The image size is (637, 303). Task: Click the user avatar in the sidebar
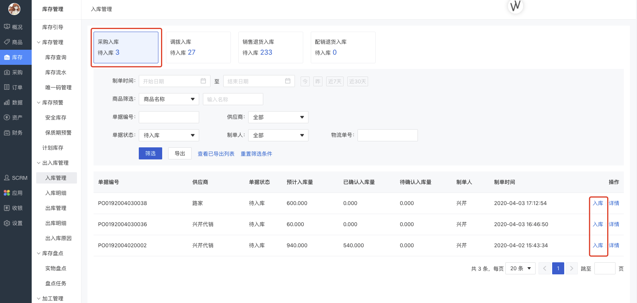(x=14, y=9)
